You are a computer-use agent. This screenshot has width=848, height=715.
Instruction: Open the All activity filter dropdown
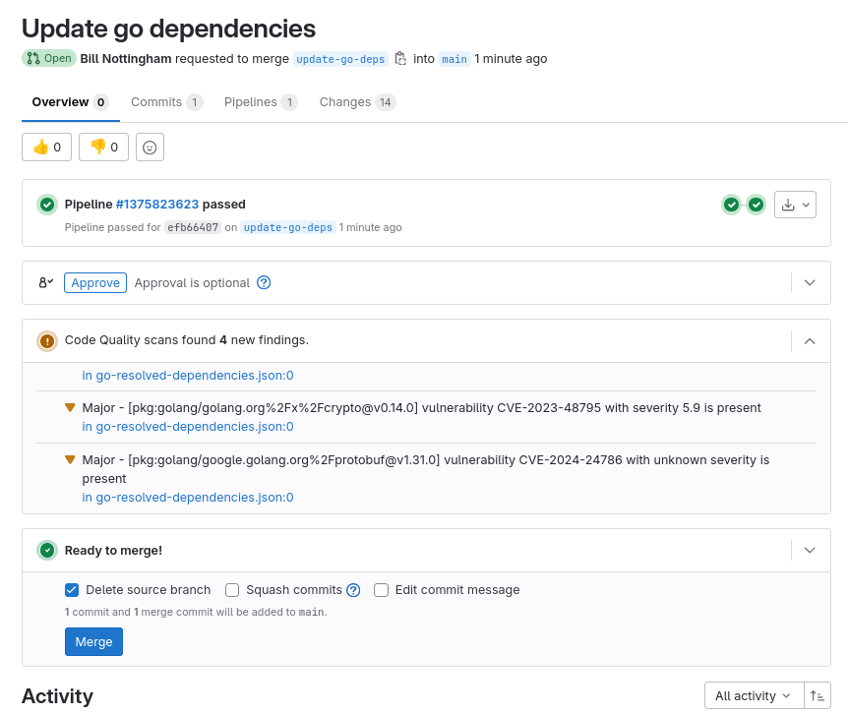752,695
